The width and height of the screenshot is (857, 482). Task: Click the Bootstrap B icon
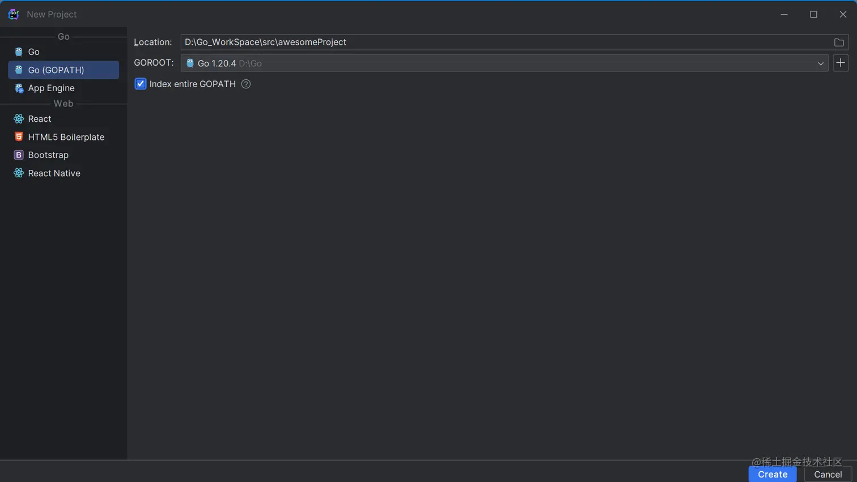19,155
